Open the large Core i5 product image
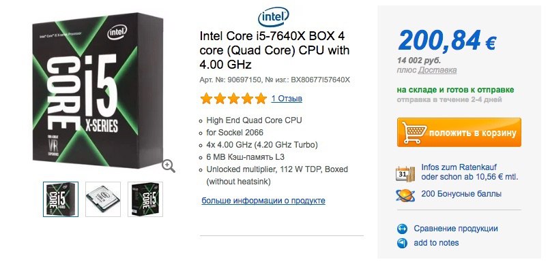The width and height of the screenshot is (550, 266). (x=98, y=90)
